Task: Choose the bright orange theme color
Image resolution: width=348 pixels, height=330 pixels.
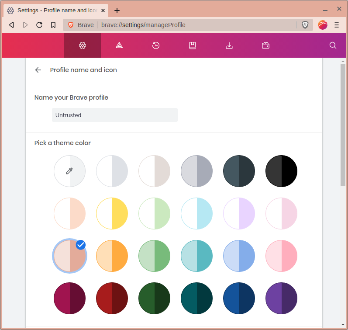Action: click(112, 256)
